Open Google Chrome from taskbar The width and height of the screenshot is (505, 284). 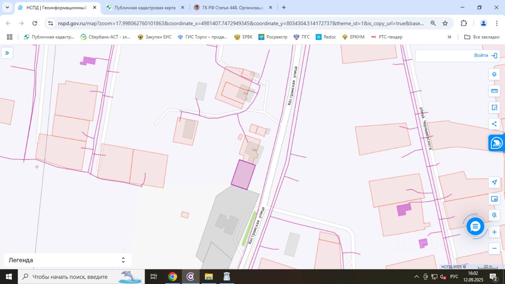[x=172, y=277]
